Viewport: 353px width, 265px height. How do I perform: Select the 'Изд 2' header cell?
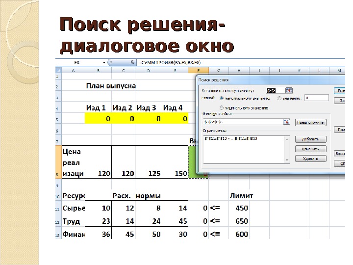[x=124, y=107]
